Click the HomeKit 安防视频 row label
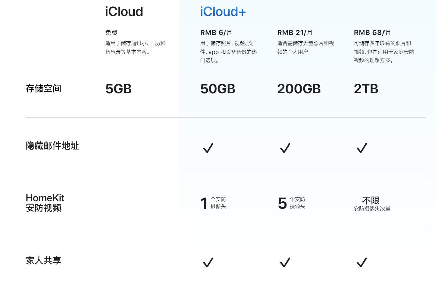The image size is (439, 288). click(x=45, y=203)
